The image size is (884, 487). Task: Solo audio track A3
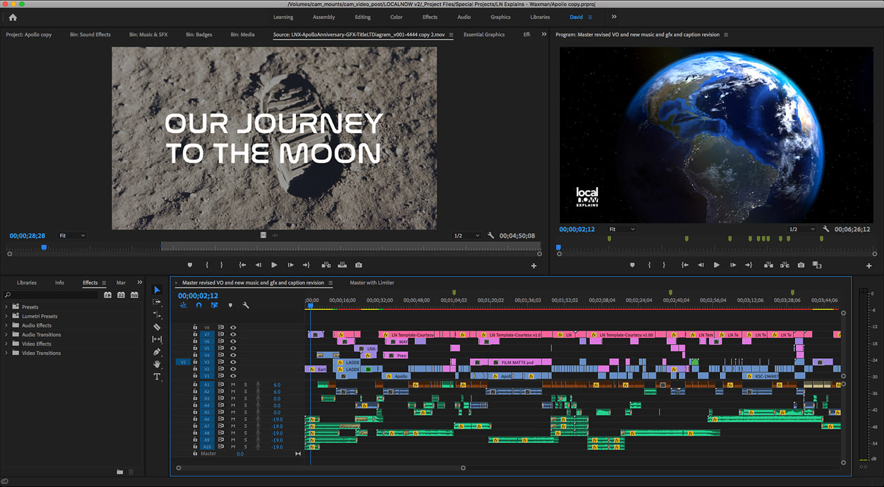point(245,399)
